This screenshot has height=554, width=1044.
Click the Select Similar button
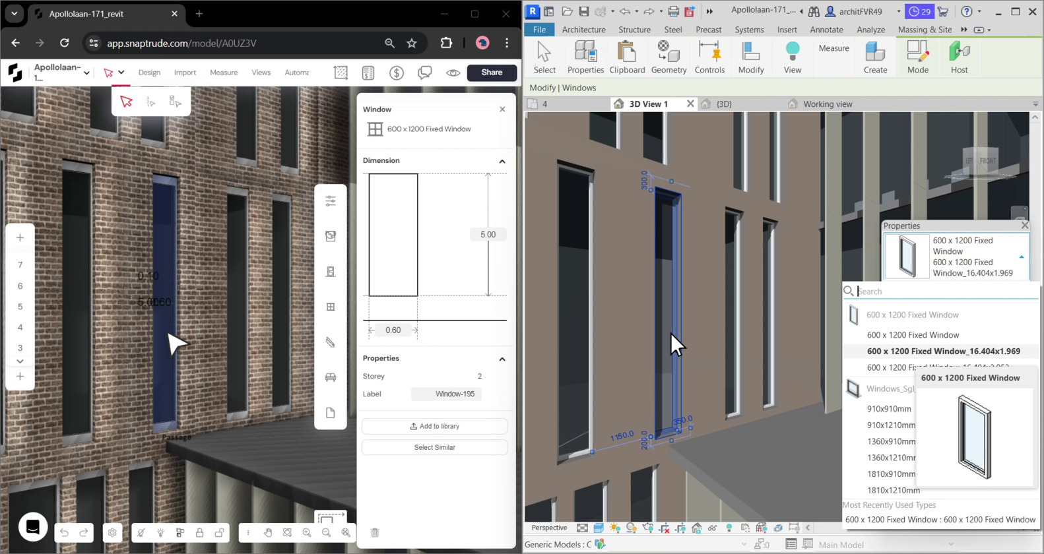pos(434,447)
